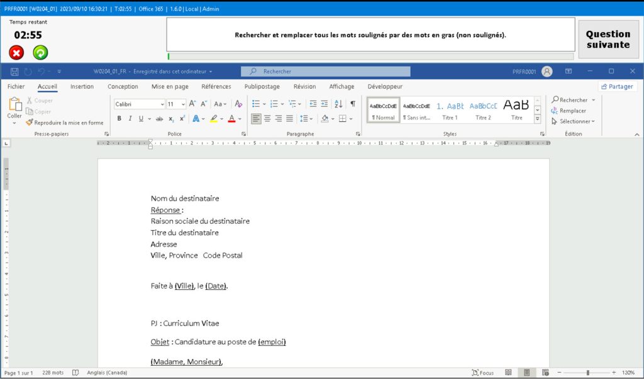Viewport: 644px width, 379px height.
Task: Apply the Titre 1 style
Action: pyautogui.click(x=449, y=110)
